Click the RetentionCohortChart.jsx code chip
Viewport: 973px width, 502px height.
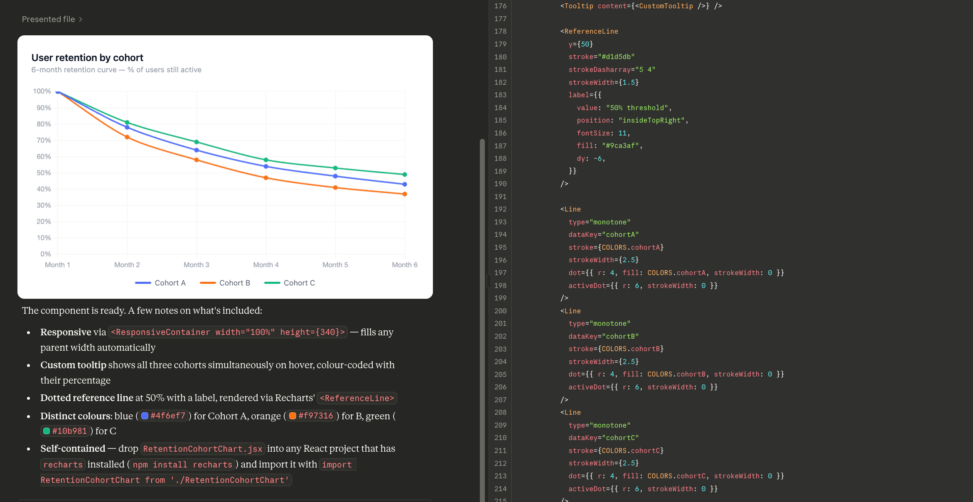202,449
